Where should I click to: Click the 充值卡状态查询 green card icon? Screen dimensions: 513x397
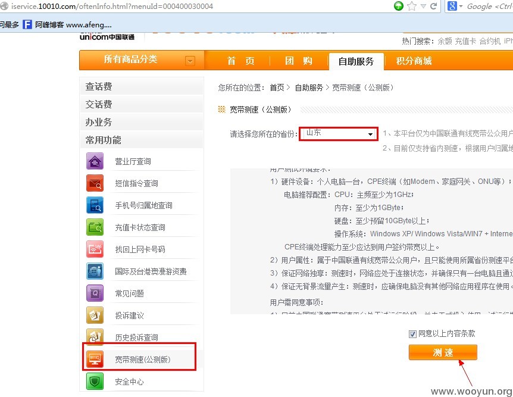[95, 227]
